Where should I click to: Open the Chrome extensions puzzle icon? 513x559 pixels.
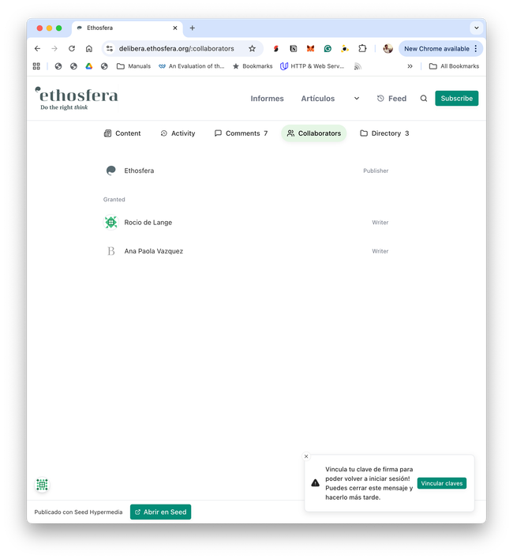362,48
